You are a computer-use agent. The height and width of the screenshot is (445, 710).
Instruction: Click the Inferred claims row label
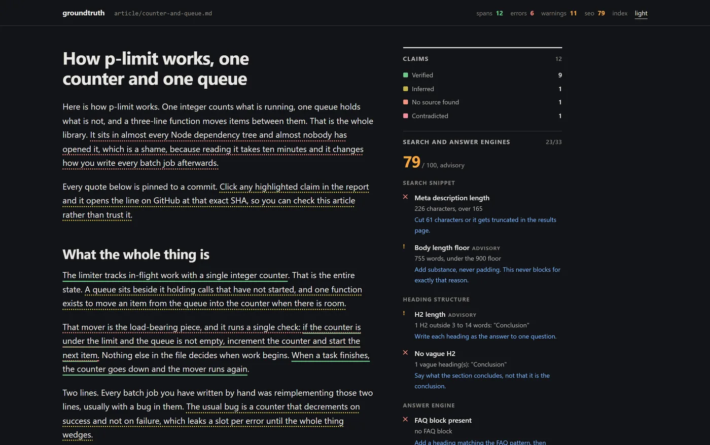click(x=423, y=89)
